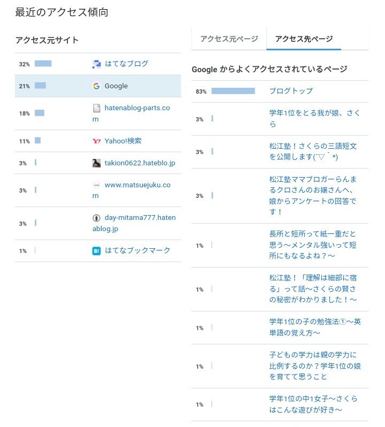
Task: Click the Google logo icon
Action: coord(96,86)
